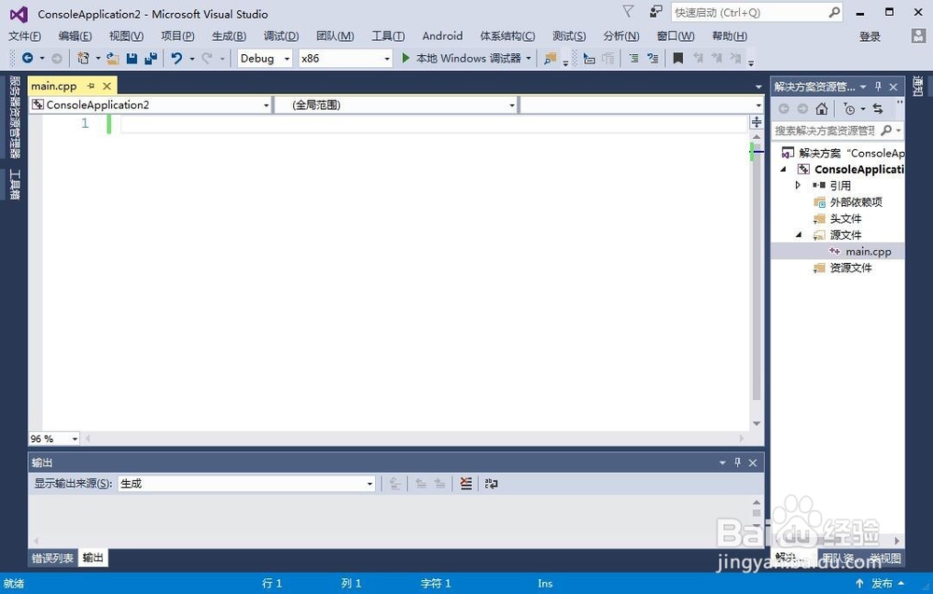Click line 1 in the code editor
This screenshot has height=594, width=933.
[433, 124]
